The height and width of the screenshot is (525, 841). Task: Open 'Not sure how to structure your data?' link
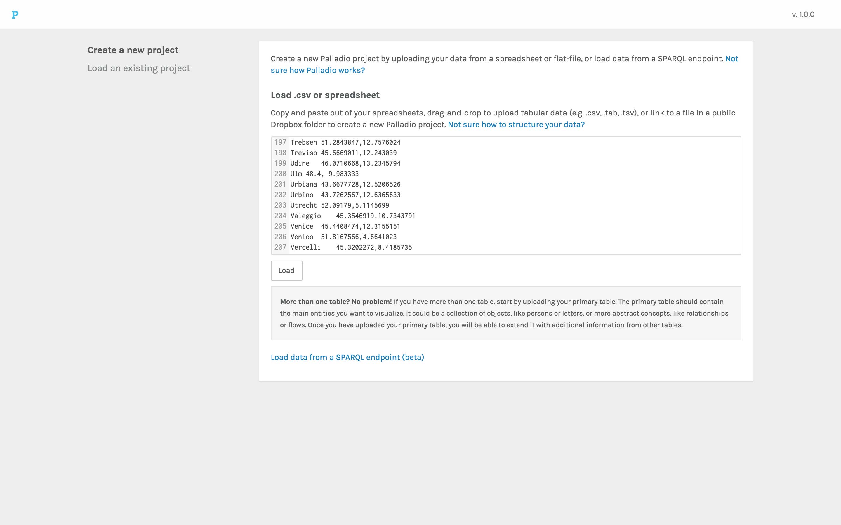tap(516, 125)
